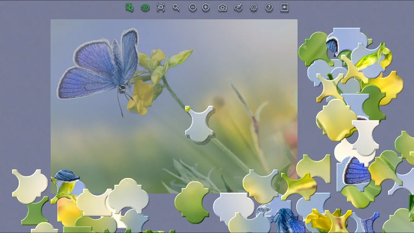The width and height of the screenshot is (414, 233).
Task: Open help with the question mark icon
Action: coord(269,7)
